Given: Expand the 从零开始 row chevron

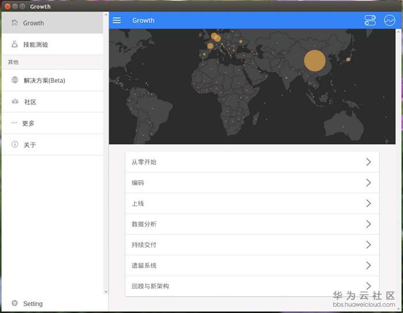Looking at the screenshot, I should coord(368,162).
